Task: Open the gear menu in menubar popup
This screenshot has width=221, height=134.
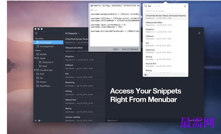Action: coord(146,75)
